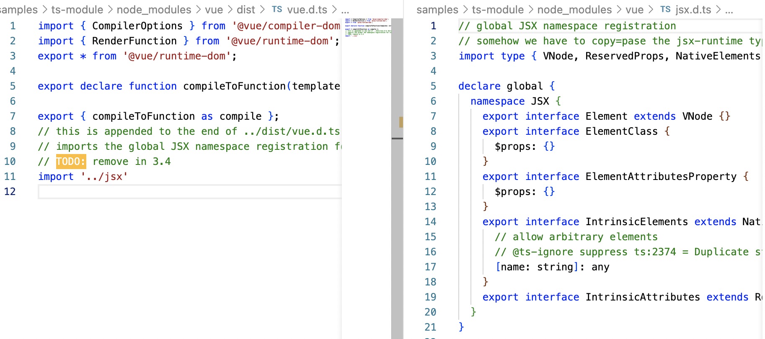Click the minimap code preview in left editor
The width and height of the screenshot is (765, 339).
367,27
